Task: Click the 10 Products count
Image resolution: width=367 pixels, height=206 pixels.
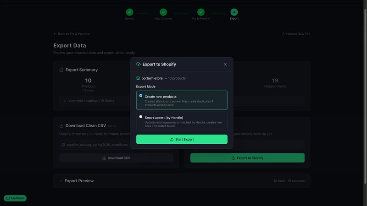Action: pyautogui.click(x=88, y=81)
